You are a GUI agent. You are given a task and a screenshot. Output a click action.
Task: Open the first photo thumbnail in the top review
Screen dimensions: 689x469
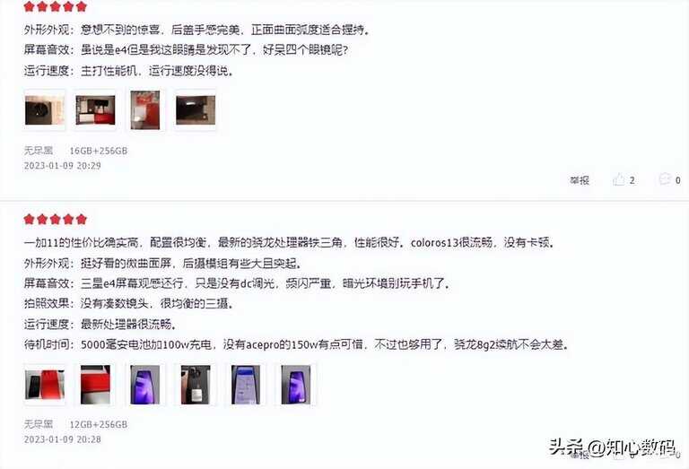45,110
